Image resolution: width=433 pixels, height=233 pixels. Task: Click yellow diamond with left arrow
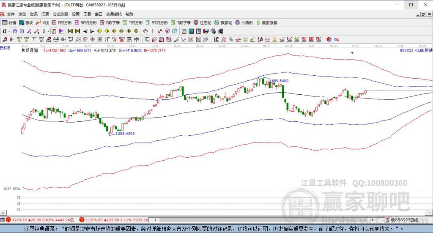click(x=100, y=31)
